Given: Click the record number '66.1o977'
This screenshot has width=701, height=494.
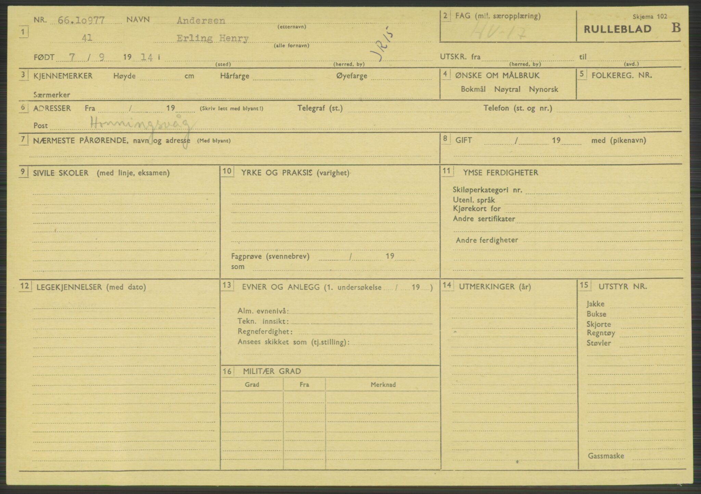Looking at the screenshot, I should pos(81,20).
